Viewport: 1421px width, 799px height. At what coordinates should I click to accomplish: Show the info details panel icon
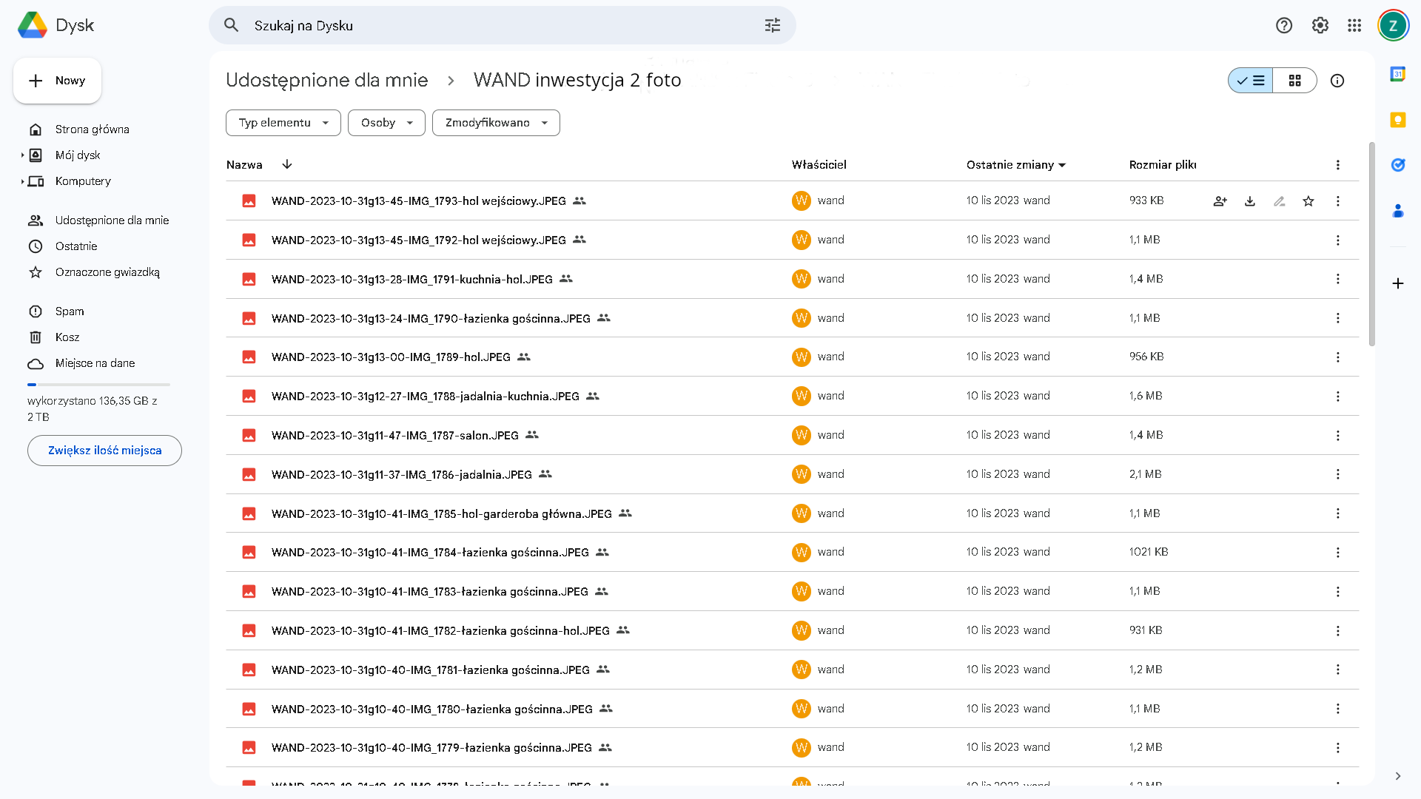[x=1337, y=81]
